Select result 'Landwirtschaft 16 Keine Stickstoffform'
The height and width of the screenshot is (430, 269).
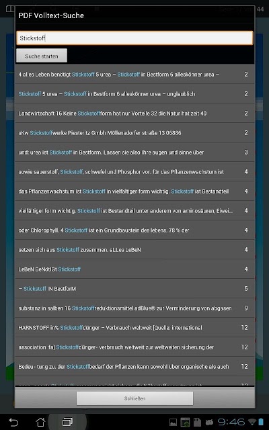tap(134, 114)
